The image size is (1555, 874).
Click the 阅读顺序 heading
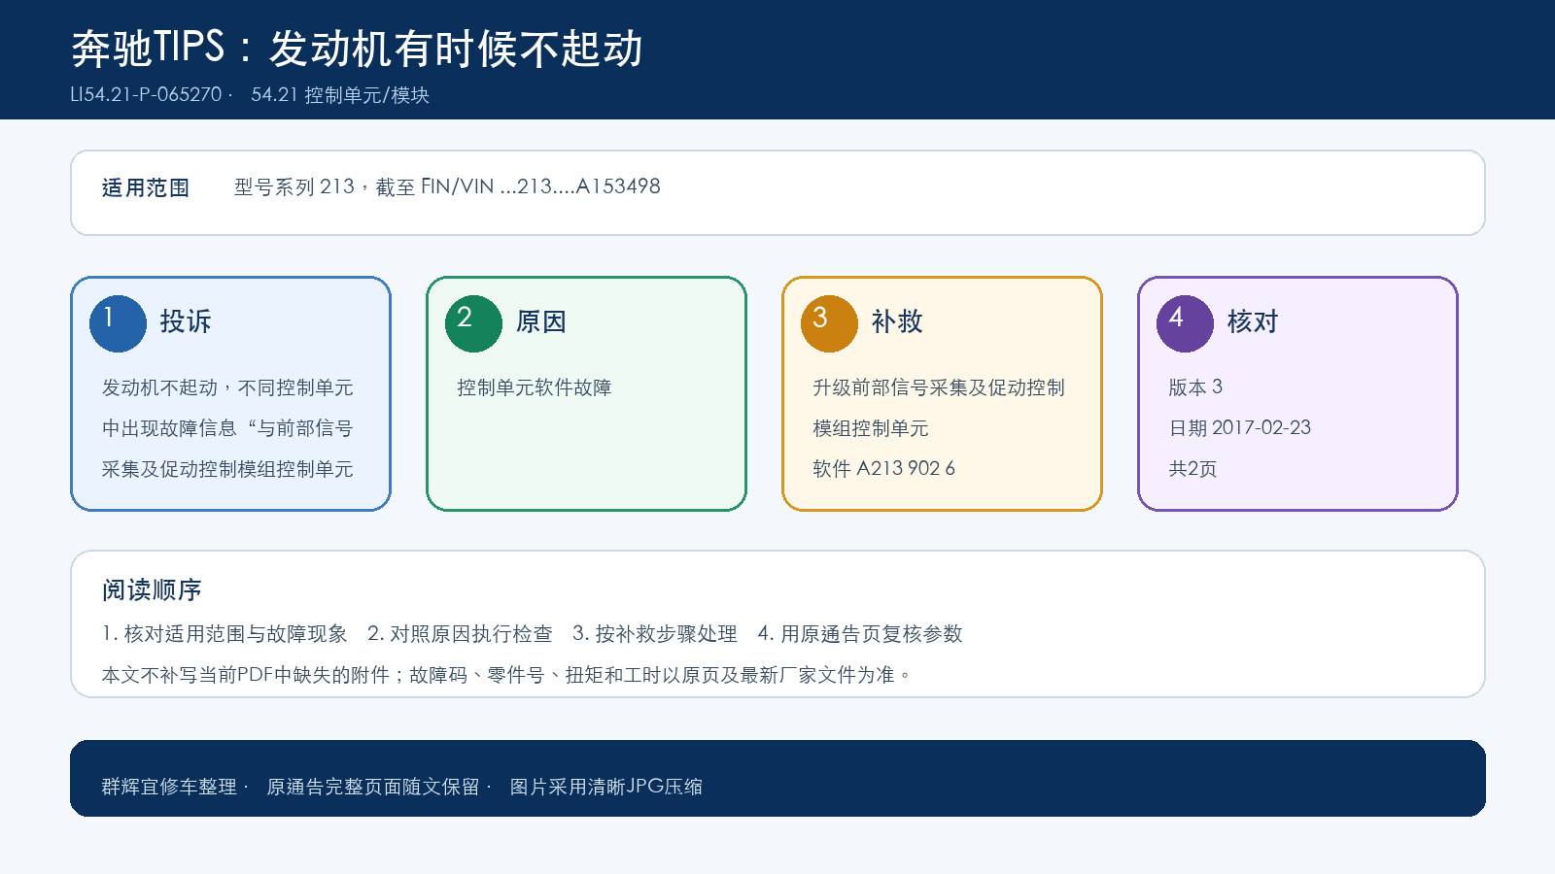[152, 590]
